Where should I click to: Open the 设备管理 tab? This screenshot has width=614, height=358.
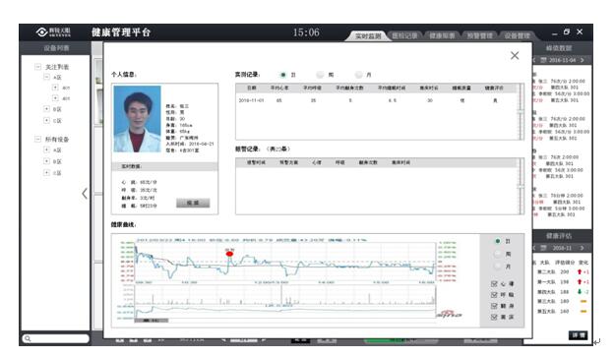(517, 36)
